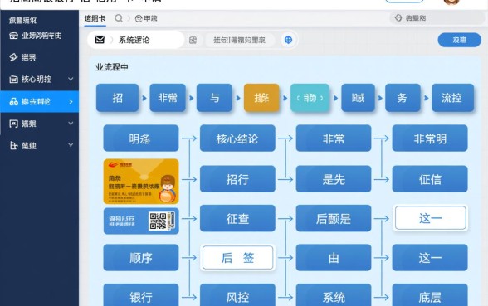This screenshot has width=488, height=306.
Task: Click the 招 step button
Action: coord(117,98)
